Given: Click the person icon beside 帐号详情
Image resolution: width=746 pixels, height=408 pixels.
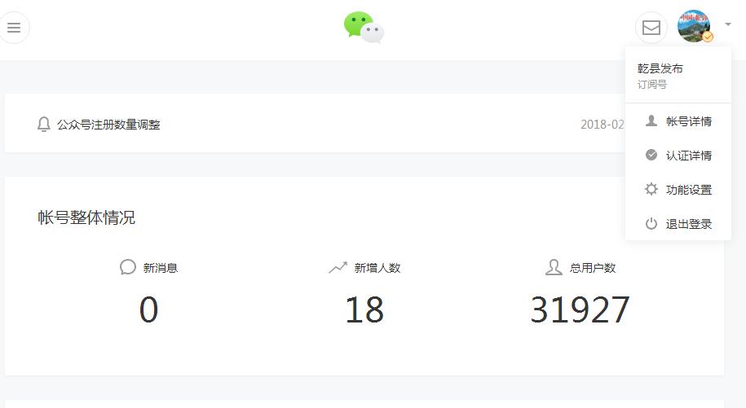Looking at the screenshot, I should click(x=651, y=121).
